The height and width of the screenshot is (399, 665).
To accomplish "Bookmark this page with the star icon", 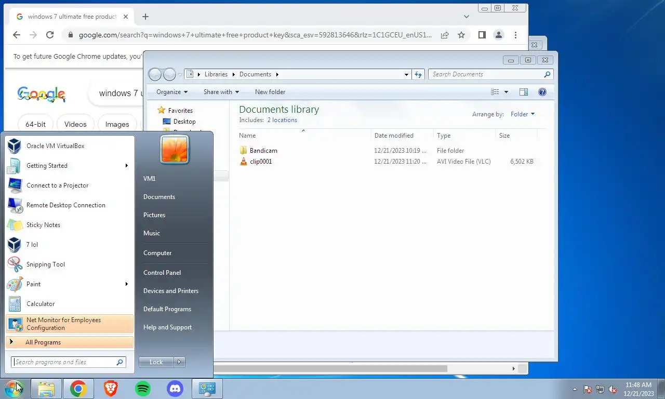I will click(461, 35).
